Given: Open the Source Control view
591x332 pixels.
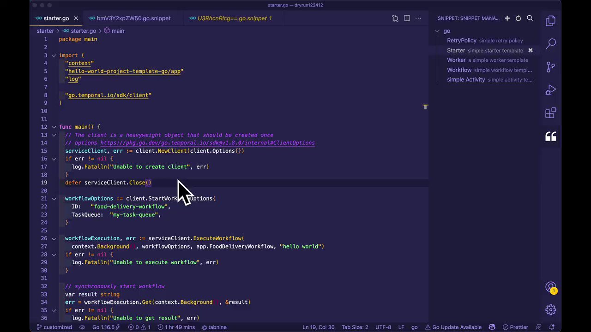Looking at the screenshot, I should pyautogui.click(x=551, y=67).
